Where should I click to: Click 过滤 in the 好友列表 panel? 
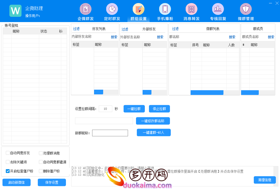click(x=76, y=29)
